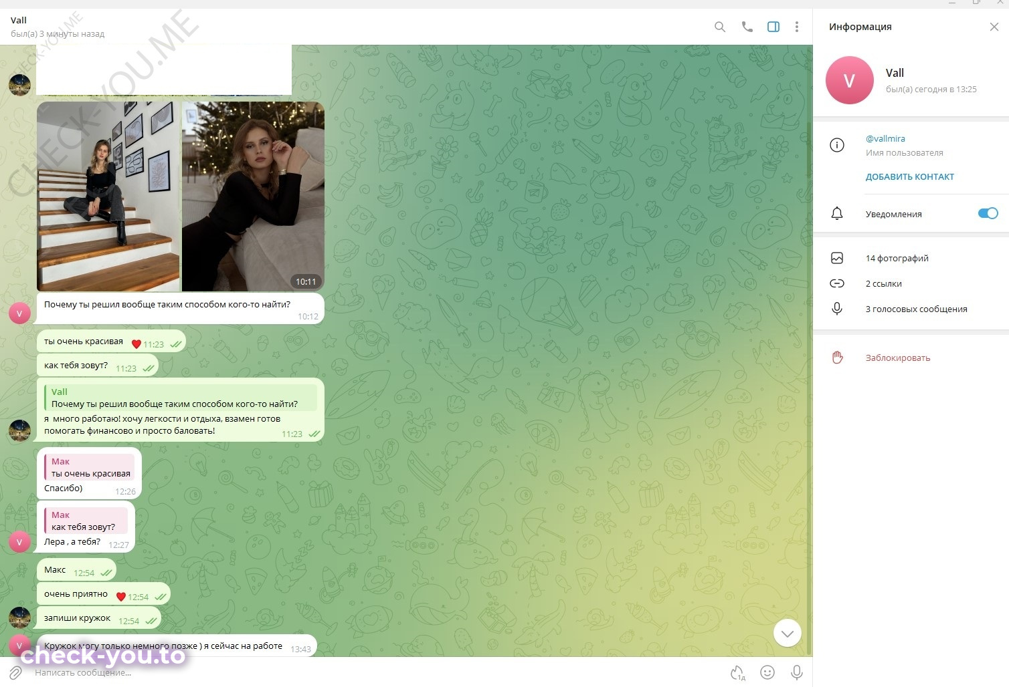Screen dimensions: 1009x687
Task: Click quoted reply 'ты очень красивая' by Мак
Action: click(89, 467)
